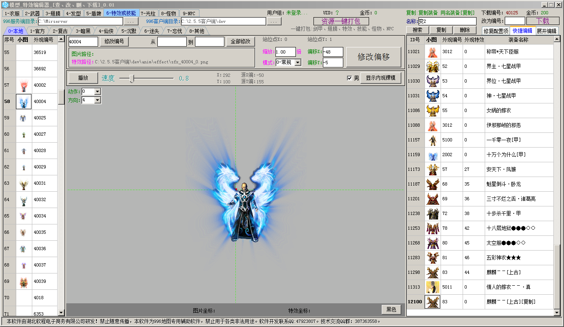Viewport: 564px width, 327px height.
Task: Open the 动作 action dropdown
Action: (x=97, y=91)
